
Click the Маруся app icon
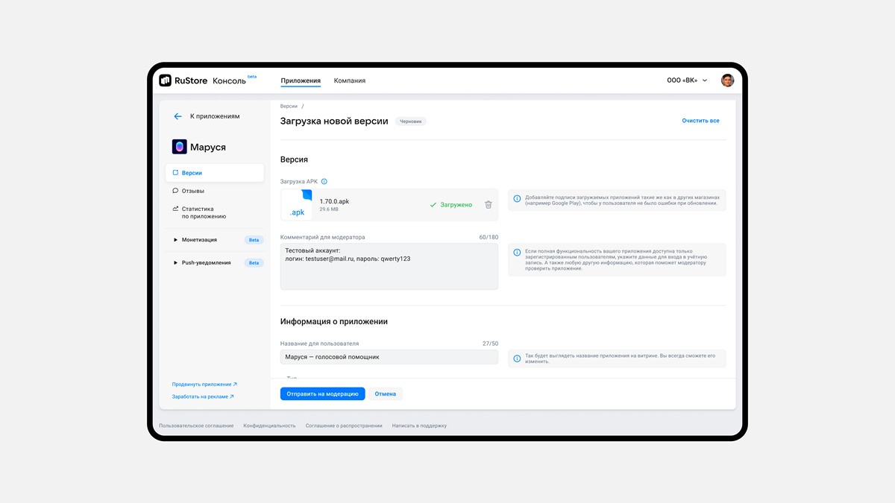click(179, 147)
